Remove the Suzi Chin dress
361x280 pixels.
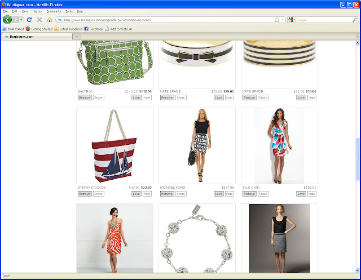pyautogui.click(x=249, y=194)
